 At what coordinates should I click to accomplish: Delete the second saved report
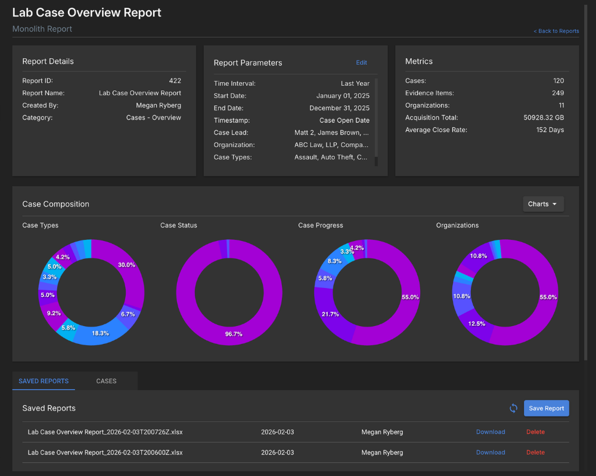[535, 452]
